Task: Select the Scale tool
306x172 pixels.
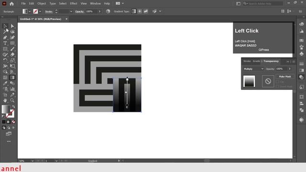Action: pyautogui.click(x=12, y=60)
